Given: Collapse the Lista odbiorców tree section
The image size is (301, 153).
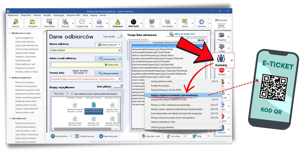Looking at the screenshot, I should pyautogui.click(x=10, y=118).
